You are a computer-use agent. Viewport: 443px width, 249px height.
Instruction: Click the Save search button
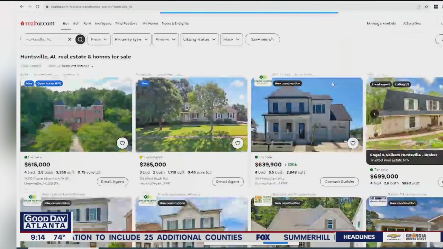[262, 39]
